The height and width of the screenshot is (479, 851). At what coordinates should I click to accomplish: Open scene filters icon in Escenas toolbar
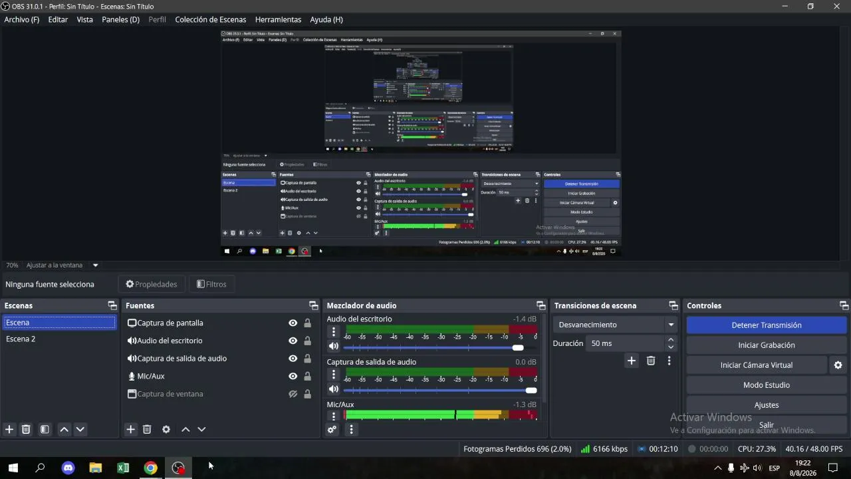45,429
